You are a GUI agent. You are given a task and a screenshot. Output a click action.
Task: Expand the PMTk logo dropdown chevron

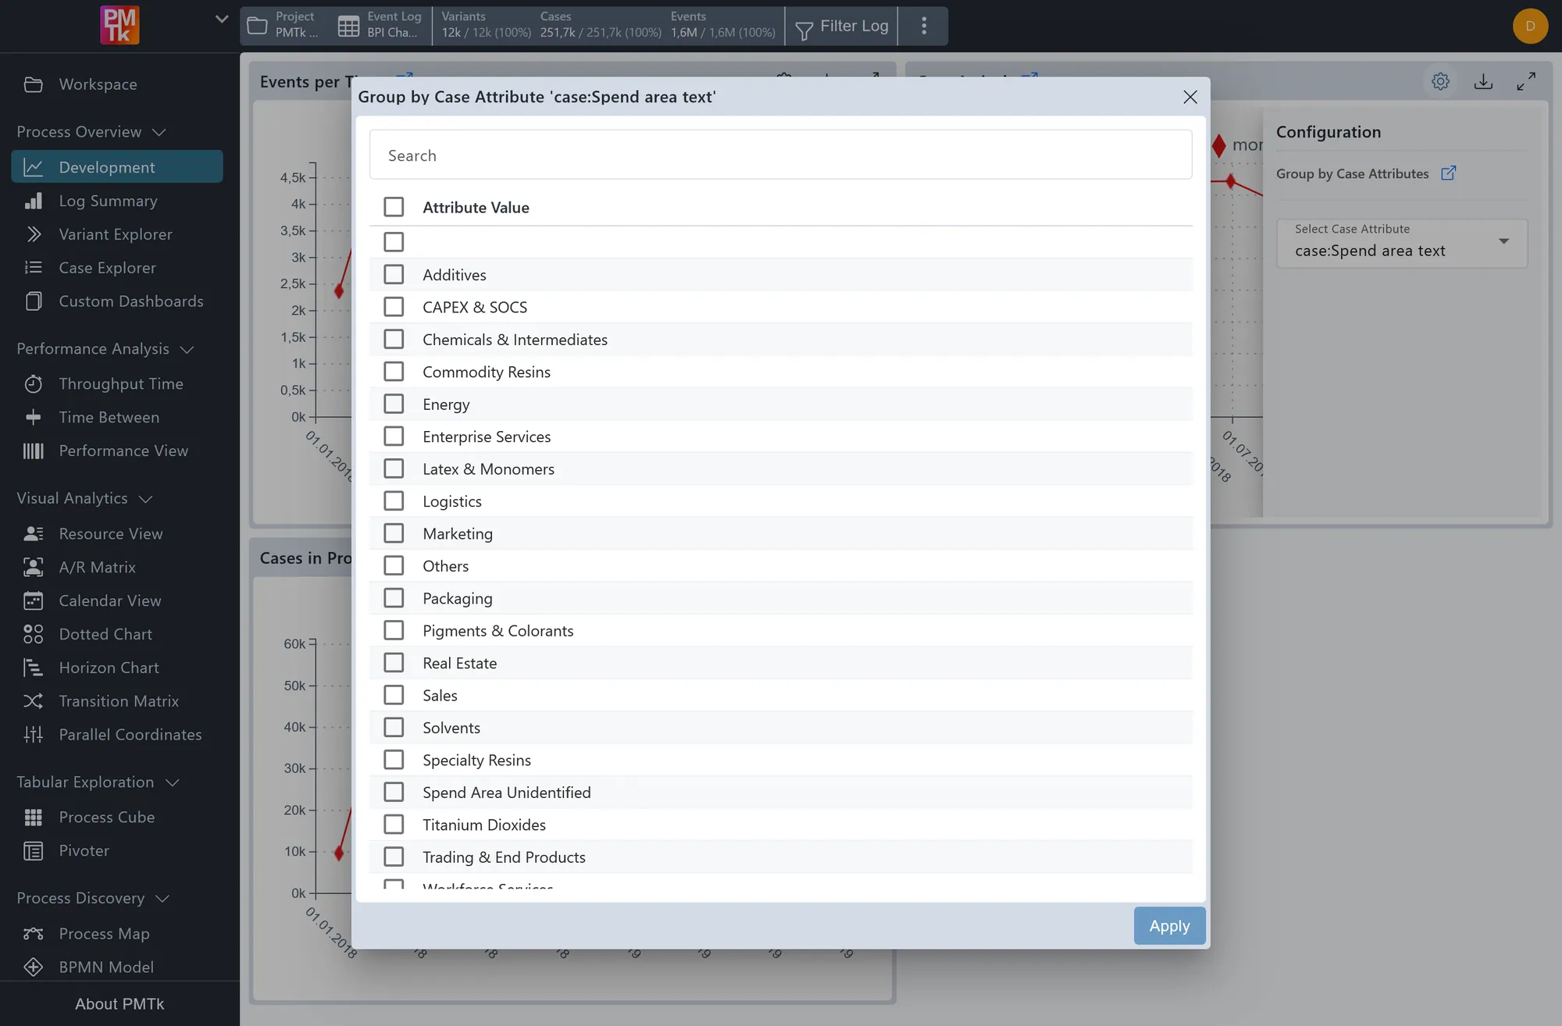pos(222,20)
